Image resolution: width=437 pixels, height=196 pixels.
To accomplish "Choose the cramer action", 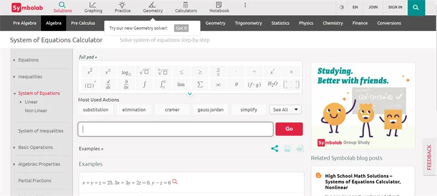I will click(x=172, y=109).
